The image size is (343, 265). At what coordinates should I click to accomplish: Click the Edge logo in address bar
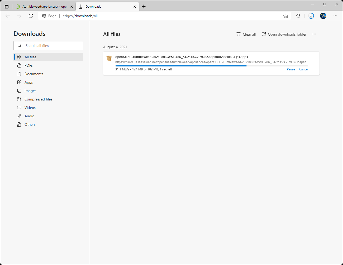tap(44, 16)
